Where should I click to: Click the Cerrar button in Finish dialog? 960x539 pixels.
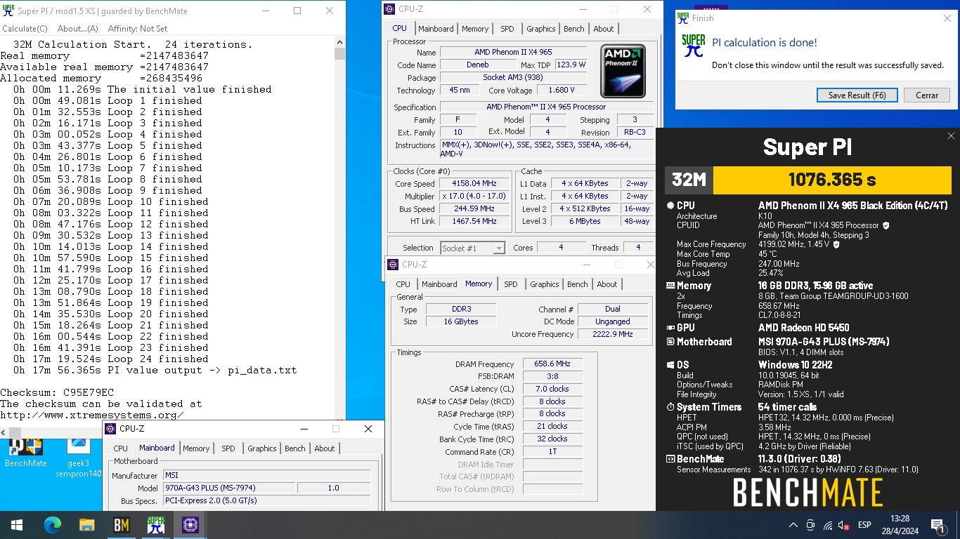tap(927, 95)
